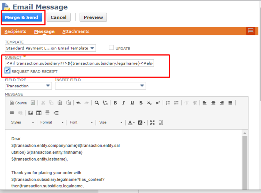Insert a numbered list

(168, 103)
